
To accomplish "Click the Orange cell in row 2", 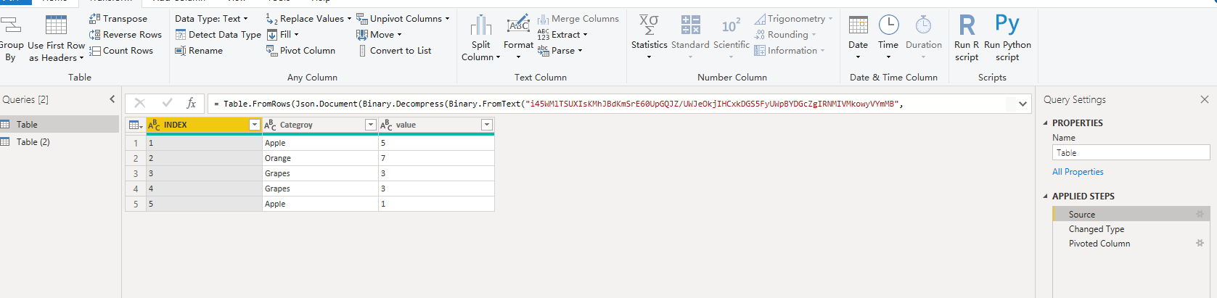I will coord(320,158).
